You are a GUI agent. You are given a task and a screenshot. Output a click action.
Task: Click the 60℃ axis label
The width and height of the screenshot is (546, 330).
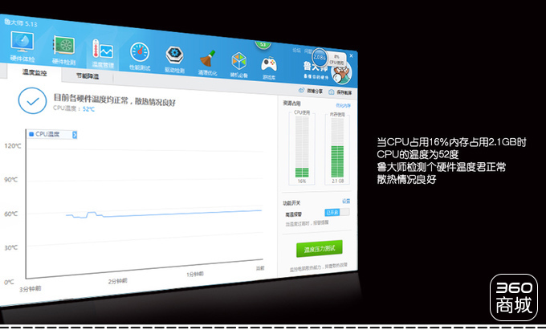(10, 214)
